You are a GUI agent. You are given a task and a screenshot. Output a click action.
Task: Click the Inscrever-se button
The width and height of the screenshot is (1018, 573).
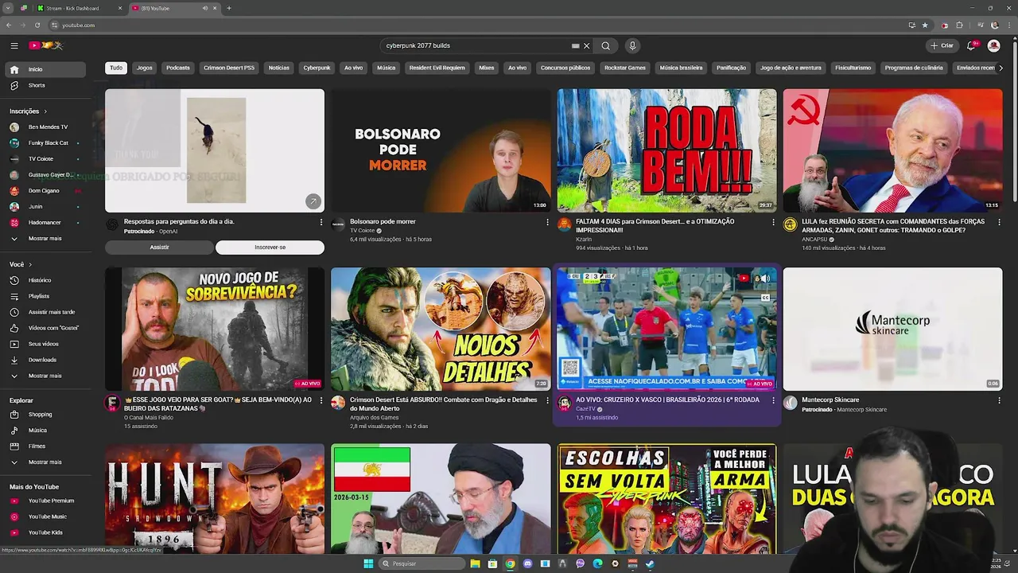tap(270, 248)
